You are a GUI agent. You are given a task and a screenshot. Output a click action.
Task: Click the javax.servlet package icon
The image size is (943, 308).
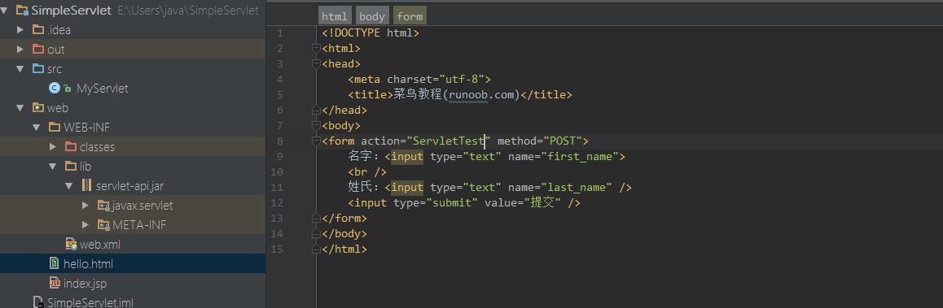click(103, 206)
